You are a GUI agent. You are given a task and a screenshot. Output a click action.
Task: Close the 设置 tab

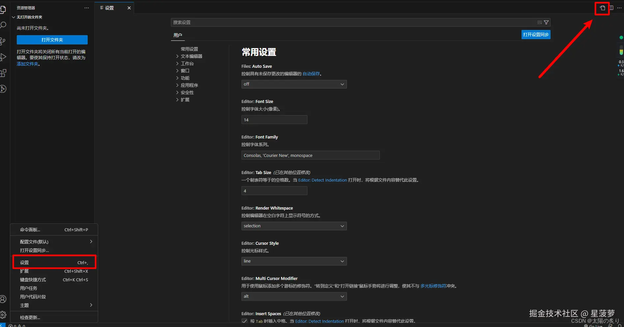pyautogui.click(x=129, y=8)
